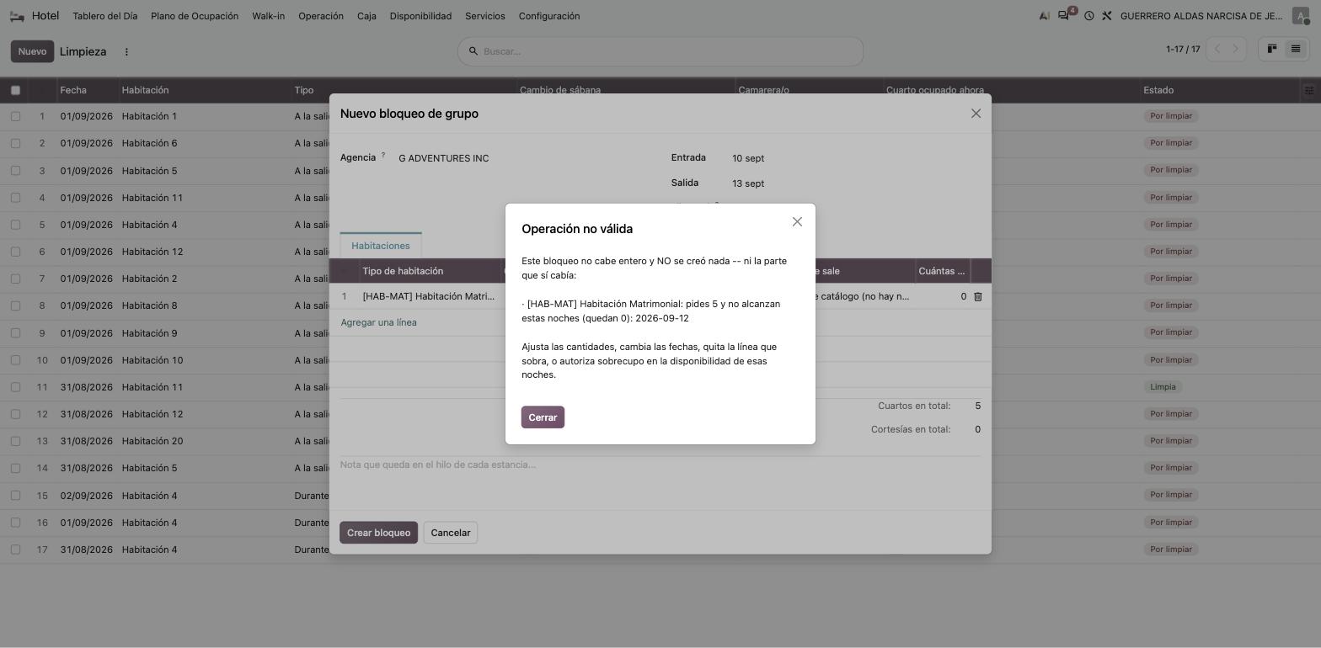
Task: Click the Crear bloqueo button
Action: tap(378, 533)
